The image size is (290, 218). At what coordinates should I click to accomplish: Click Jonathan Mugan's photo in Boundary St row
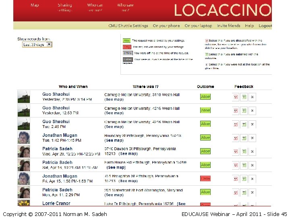click(x=24, y=138)
